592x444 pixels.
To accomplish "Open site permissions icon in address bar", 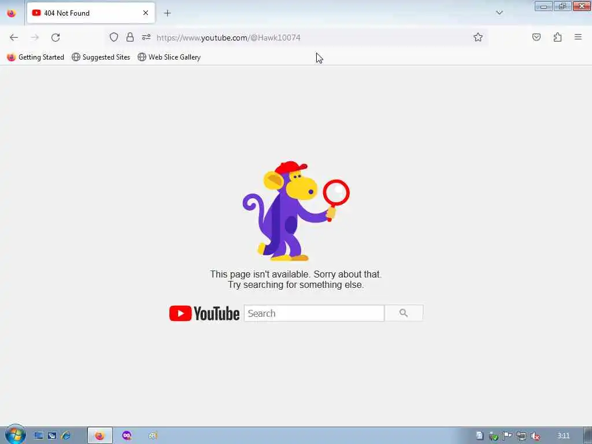I will click(x=146, y=37).
